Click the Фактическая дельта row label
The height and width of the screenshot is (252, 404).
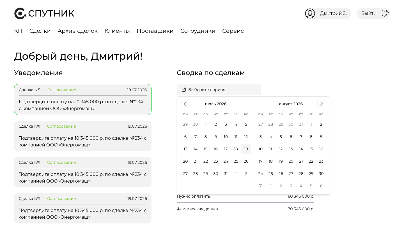click(197, 209)
